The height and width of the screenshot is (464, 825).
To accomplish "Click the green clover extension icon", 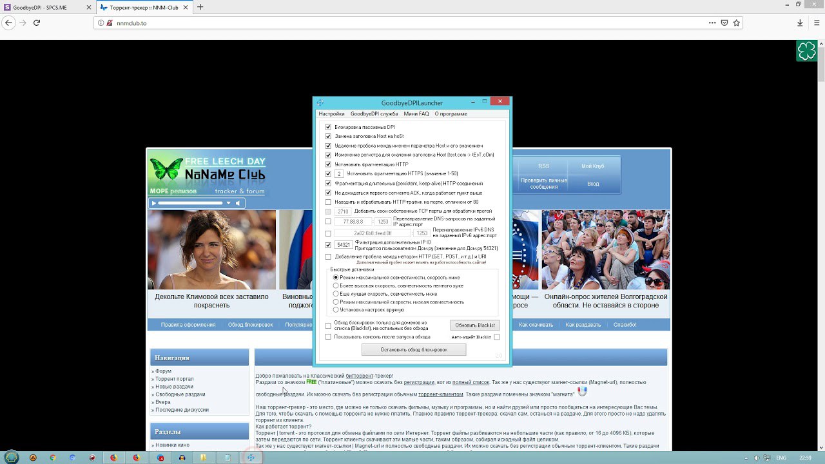I will 807,51.
